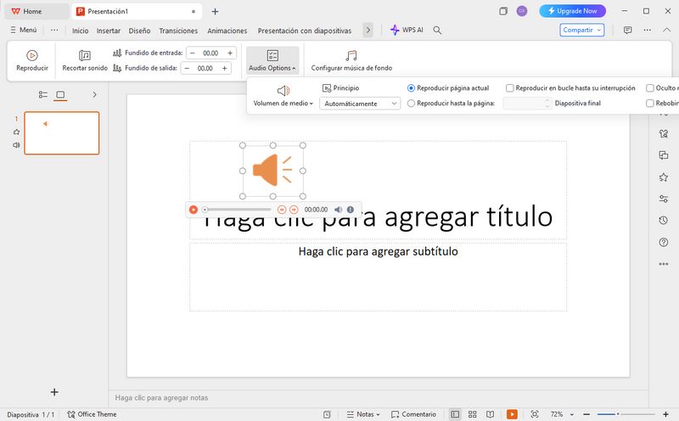
Task: Select Reproducir página actual option
Action: click(412, 87)
